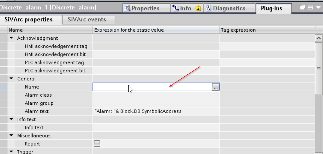Collapse inspector with down arrow icon
Image resolution: width=323 pixels, height=154 pixels.
pyautogui.click(x=317, y=8)
